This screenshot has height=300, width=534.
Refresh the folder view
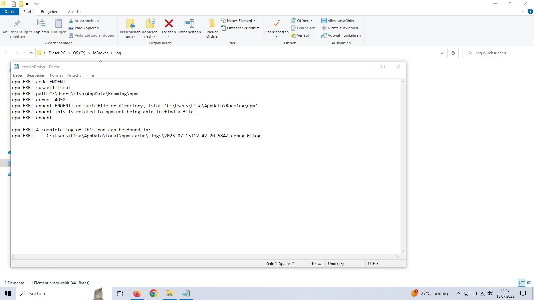(453, 53)
